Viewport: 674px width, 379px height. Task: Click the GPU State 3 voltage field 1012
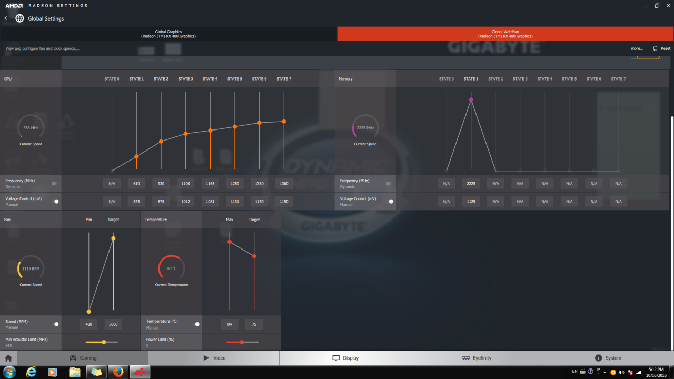click(185, 201)
